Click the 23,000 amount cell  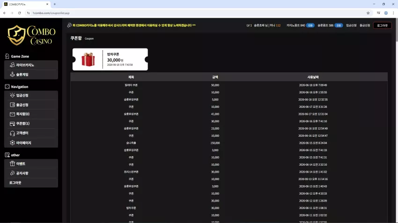[215, 128]
